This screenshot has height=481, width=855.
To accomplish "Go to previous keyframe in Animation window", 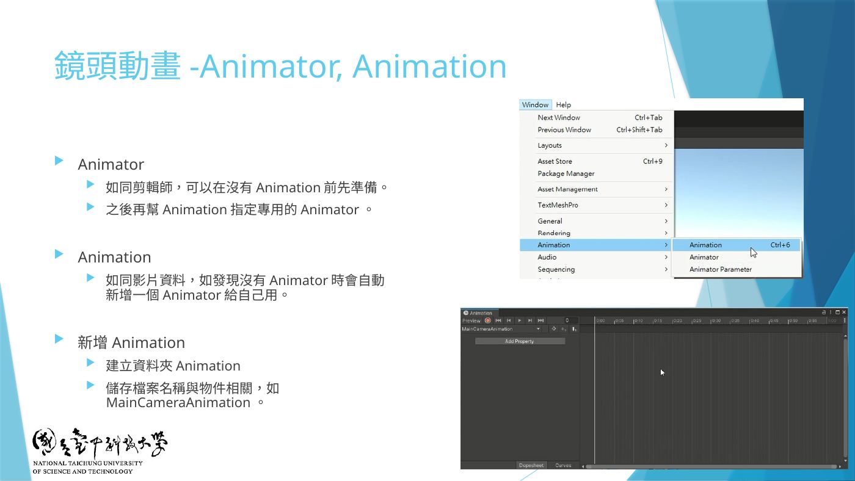I will tap(509, 320).
